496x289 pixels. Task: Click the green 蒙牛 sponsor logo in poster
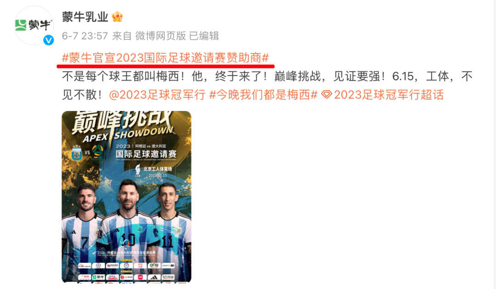[x=98, y=278]
